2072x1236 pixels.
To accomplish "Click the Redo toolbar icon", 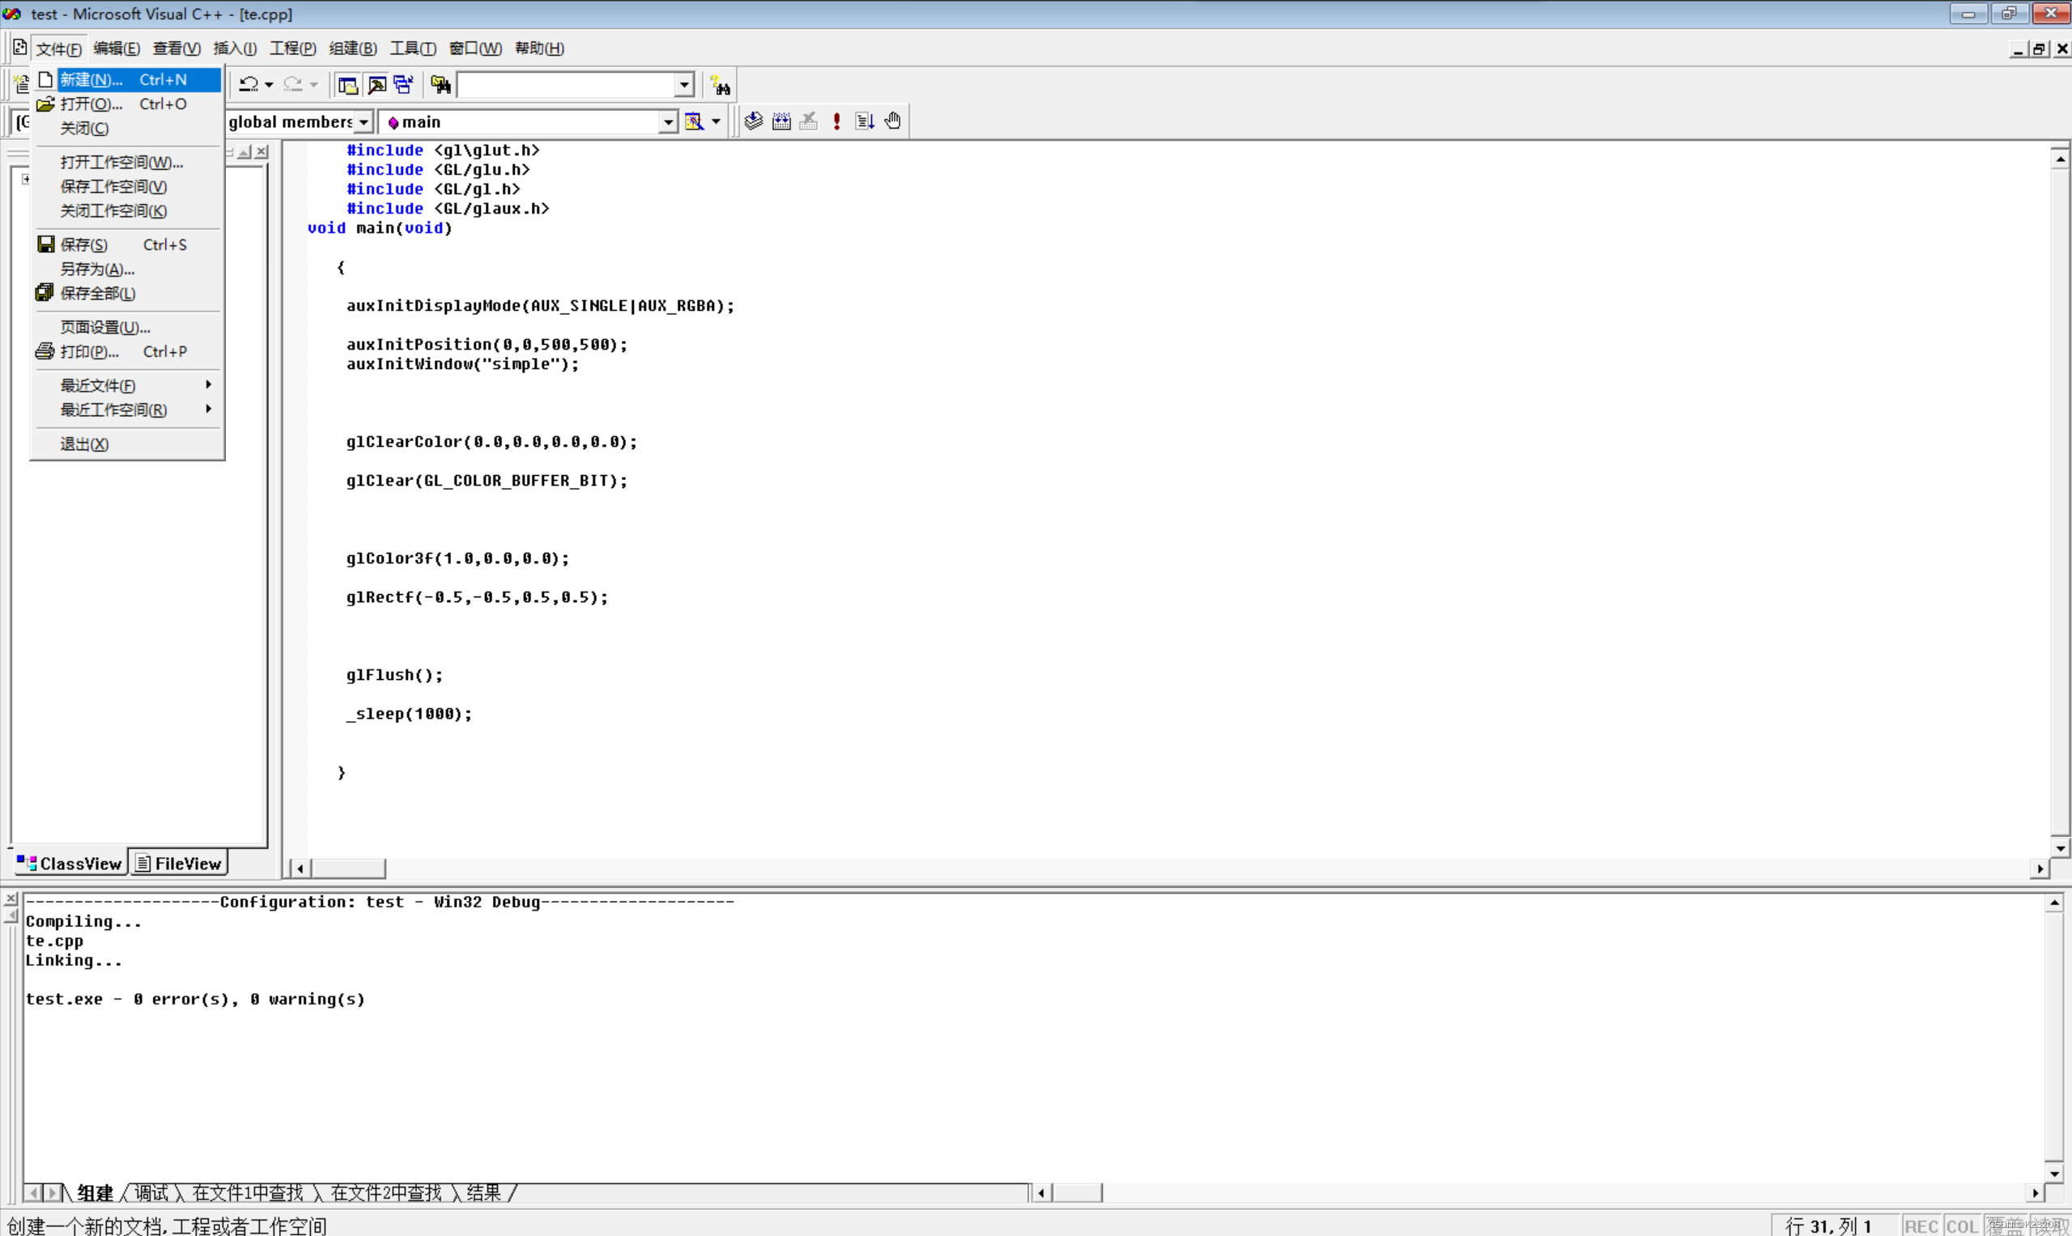I will pos(292,84).
